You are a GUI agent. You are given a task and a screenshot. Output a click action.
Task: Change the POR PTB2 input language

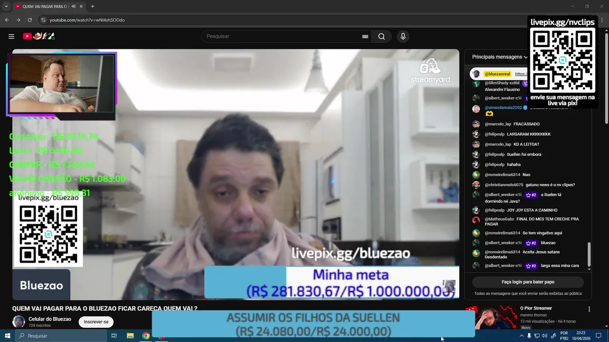(564, 336)
